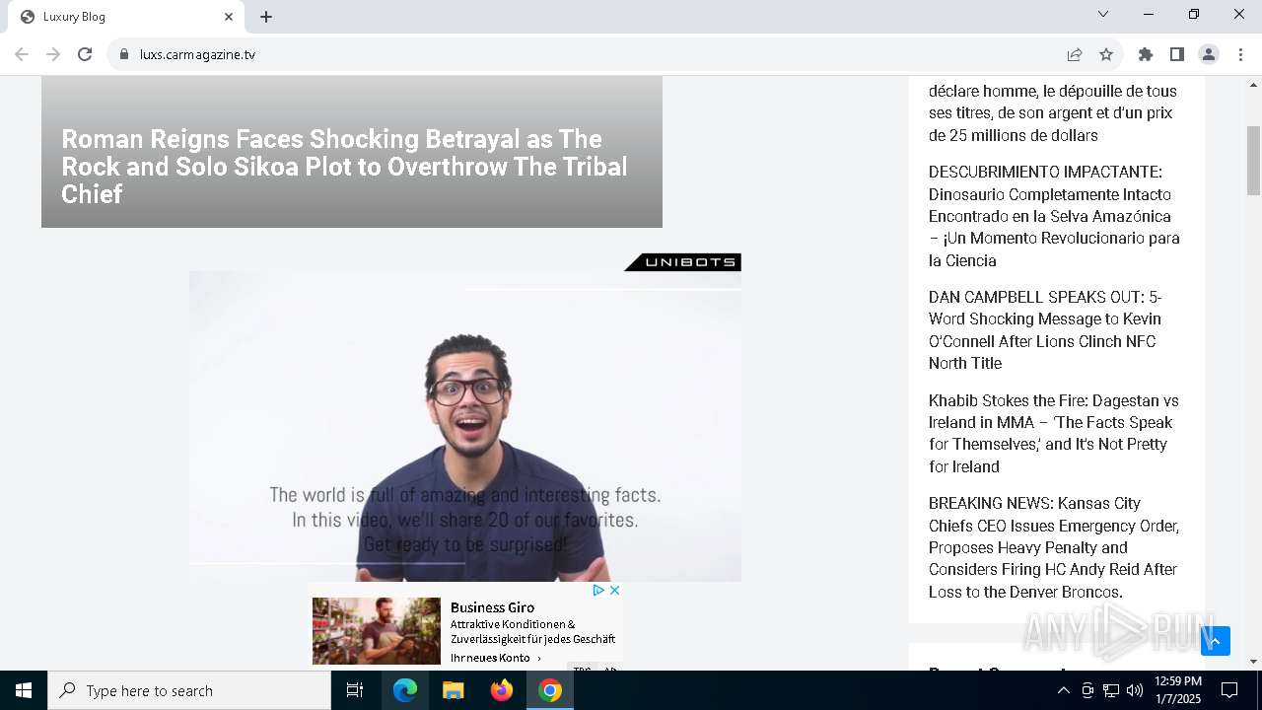Open the Chrome profile avatar
The height and width of the screenshot is (710, 1262).
click(1209, 54)
